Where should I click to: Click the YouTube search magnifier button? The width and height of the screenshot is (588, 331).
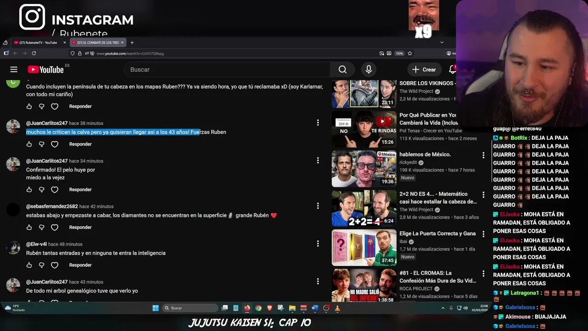pyautogui.click(x=343, y=69)
